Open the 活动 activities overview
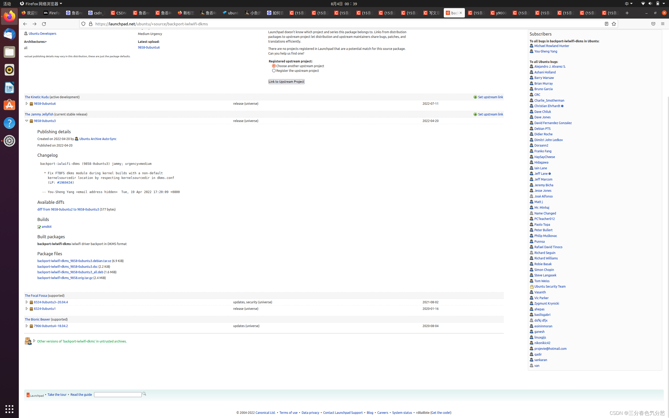 click(x=7, y=4)
